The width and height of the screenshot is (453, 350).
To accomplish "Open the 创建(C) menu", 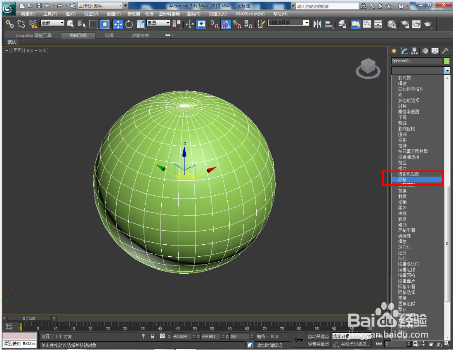I will tap(113, 14).
